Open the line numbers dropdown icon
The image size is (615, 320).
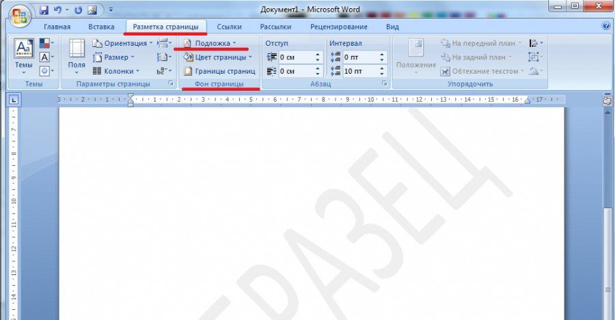(x=164, y=57)
